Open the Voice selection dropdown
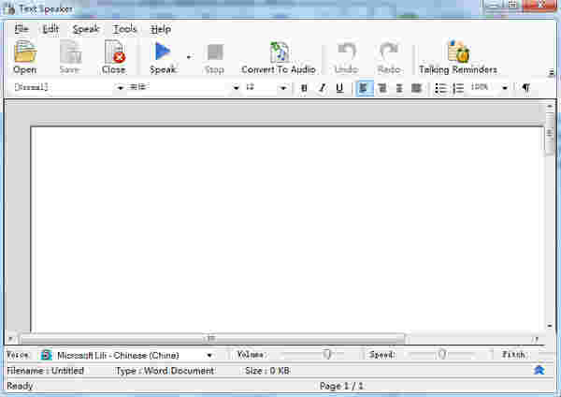 click(x=209, y=356)
